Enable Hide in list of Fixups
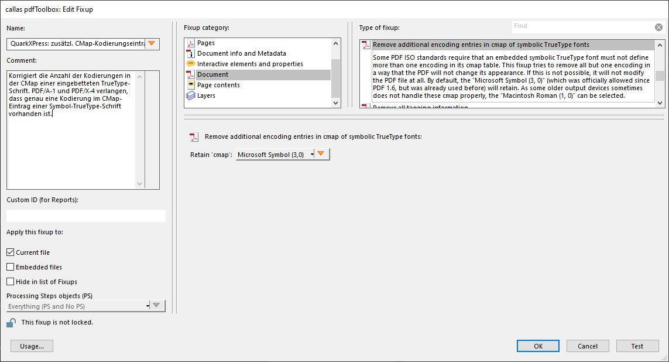This screenshot has width=669, height=362. pos(10,281)
